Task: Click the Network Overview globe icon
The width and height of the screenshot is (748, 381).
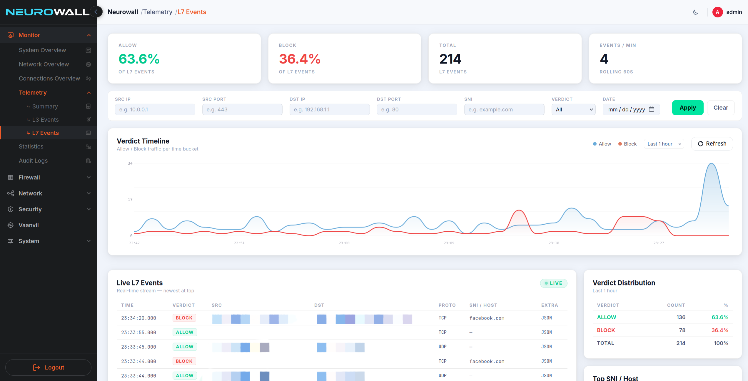Action: (88, 64)
